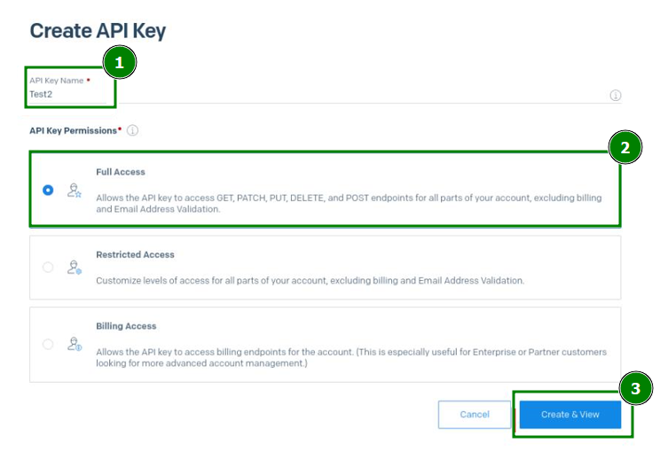660x467 pixels.
Task: Click the API Key Permissions info icon
Action: [x=132, y=130]
